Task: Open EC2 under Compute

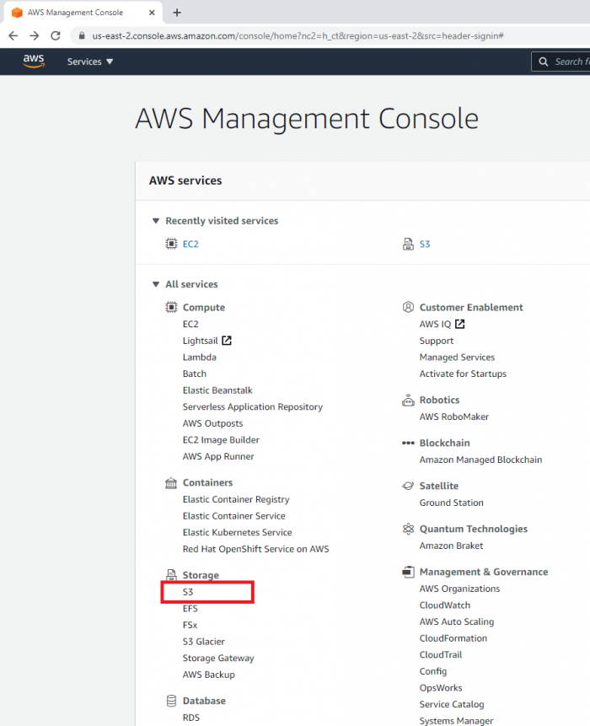Action: click(190, 324)
